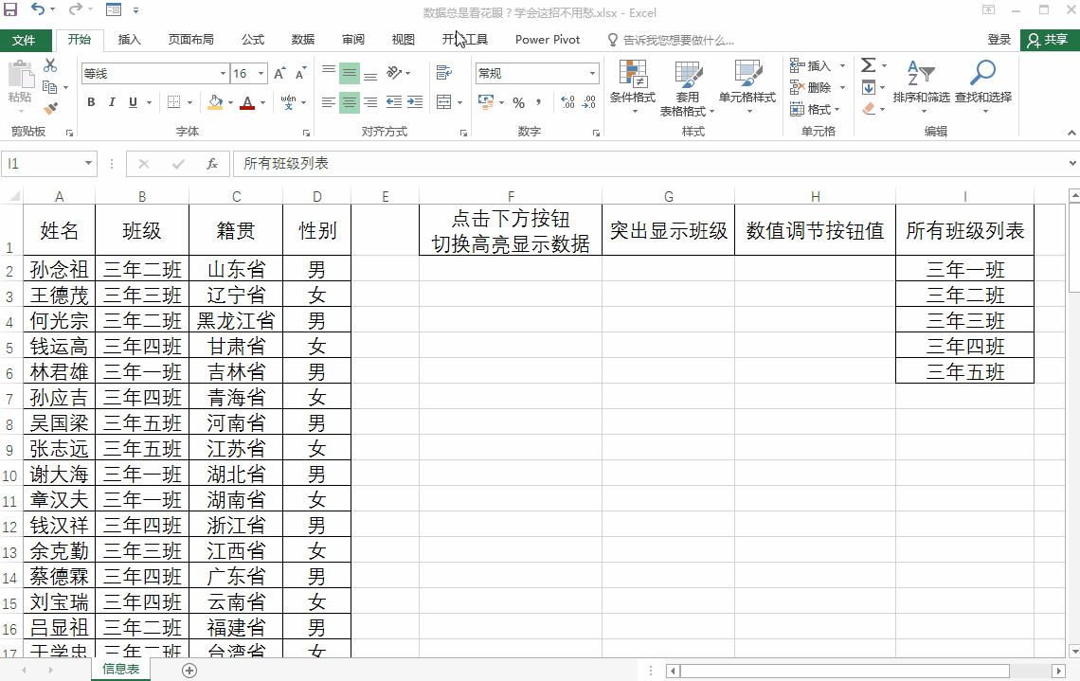Add a new sheet with plus icon
The image size is (1080, 681).
[x=189, y=670]
